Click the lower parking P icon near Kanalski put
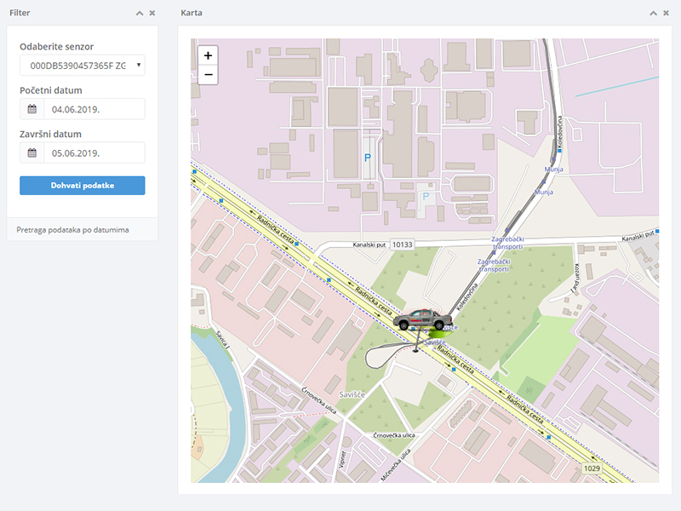 [x=427, y=197]
